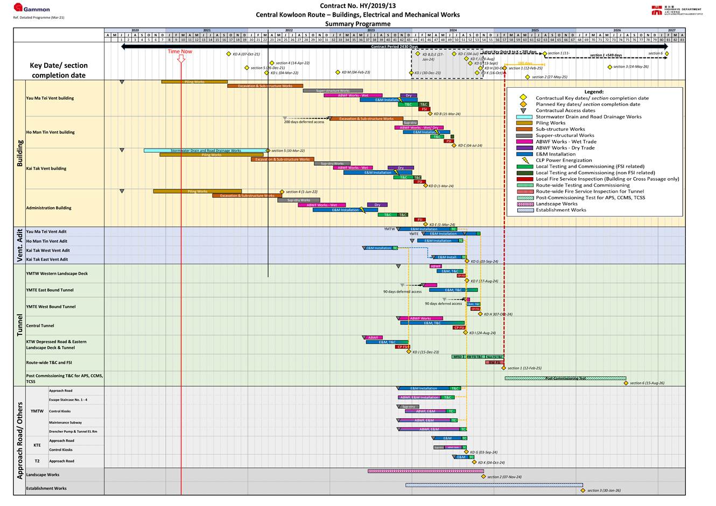
Task: Select the KD A (07-Oct-21) diamond milestone
Action: click(x=229, y=54)
